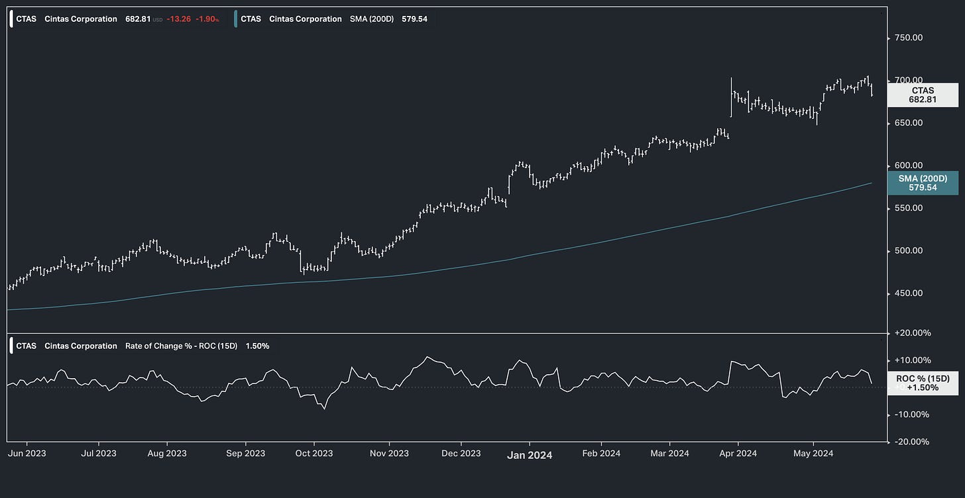Screen dimensions: 965x498
Task: Click the -10.00% ROC axis label
Action: pyautogui.click(x=911, y=415)
